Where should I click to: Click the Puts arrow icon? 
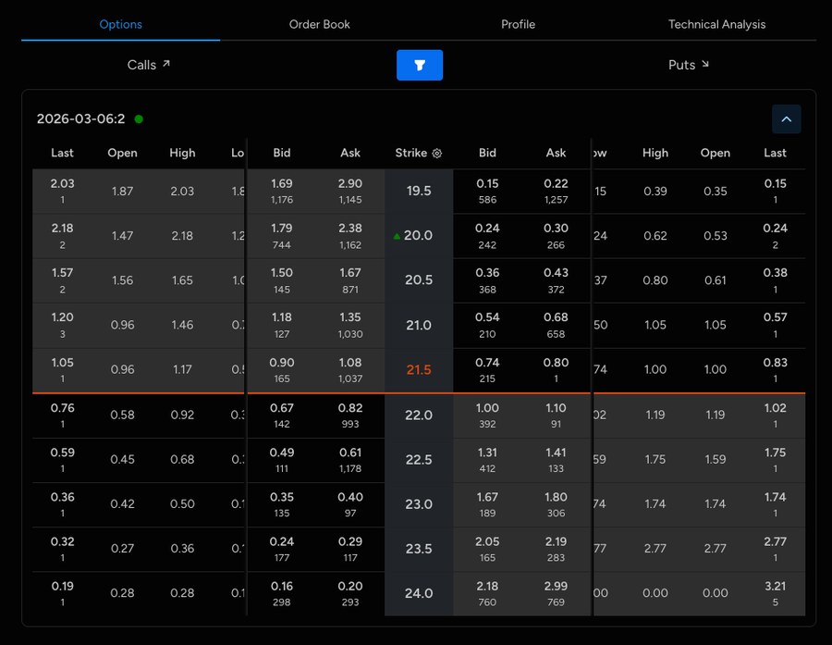[x=704, y=65]
